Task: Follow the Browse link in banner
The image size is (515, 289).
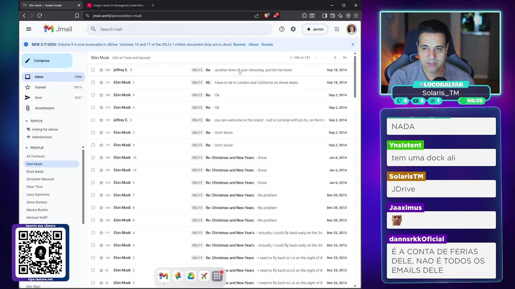Action: tap(239, 44)
